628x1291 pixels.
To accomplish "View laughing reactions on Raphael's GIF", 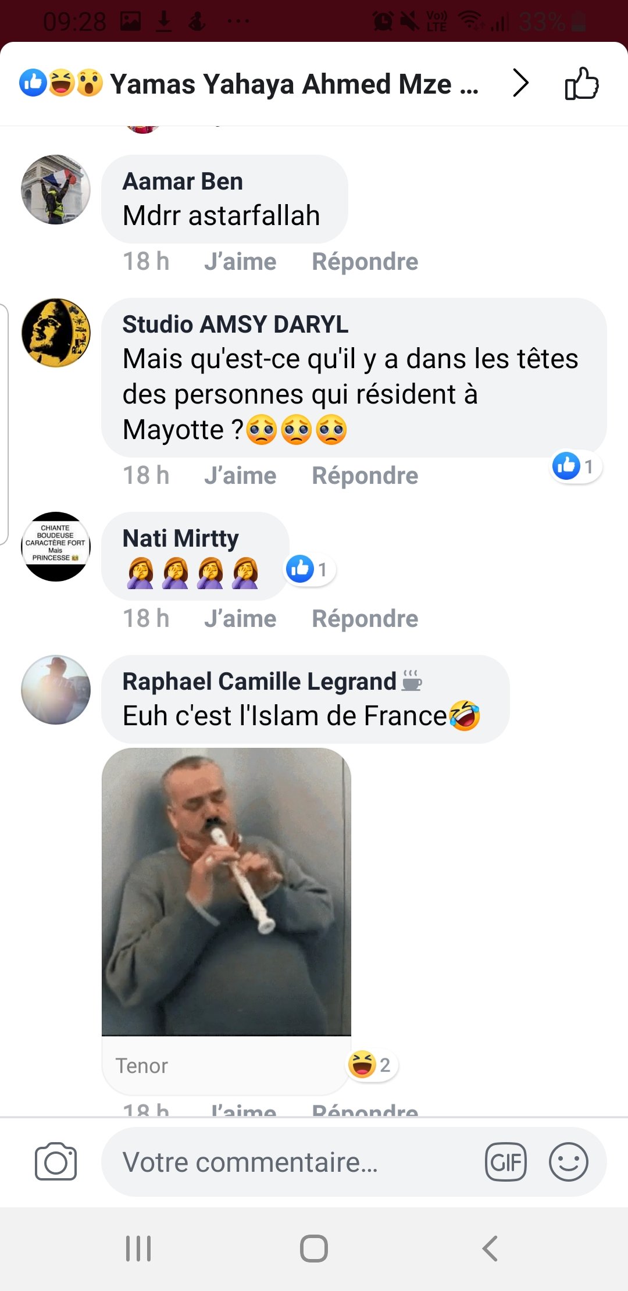I will click(x=372, y=1065).
